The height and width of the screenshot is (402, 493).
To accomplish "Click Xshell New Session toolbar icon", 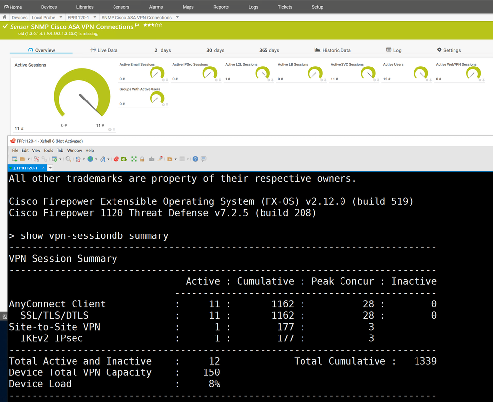I will pos(14,159).
